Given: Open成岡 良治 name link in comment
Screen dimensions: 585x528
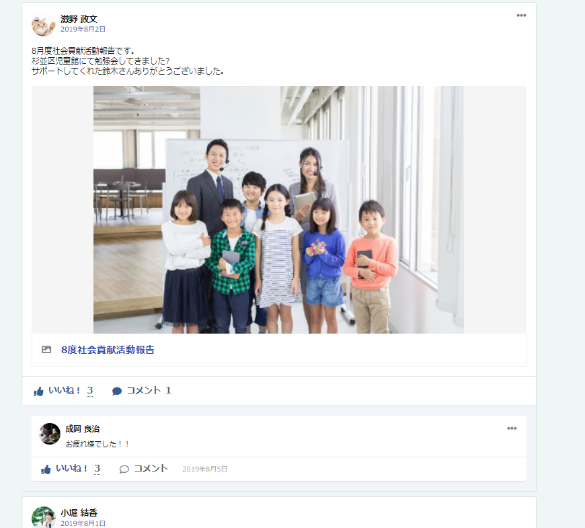Looking at the screenshot, I should pos(83,428).
